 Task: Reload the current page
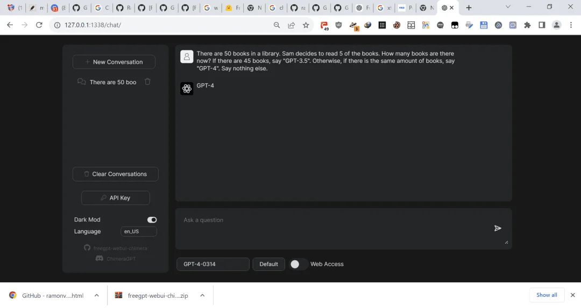(x=39, y=25)
